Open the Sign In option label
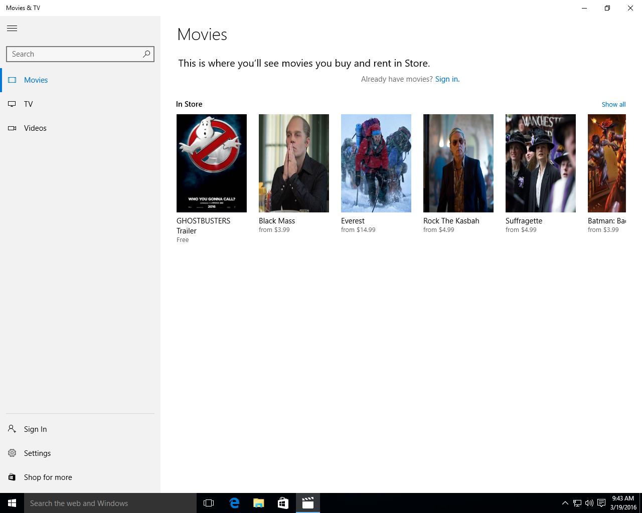Viewport: 642px width, 513px height. pos(35,429)
